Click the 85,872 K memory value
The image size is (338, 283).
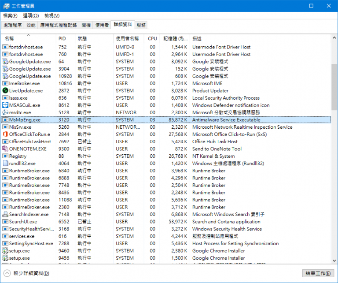point(178,120)
